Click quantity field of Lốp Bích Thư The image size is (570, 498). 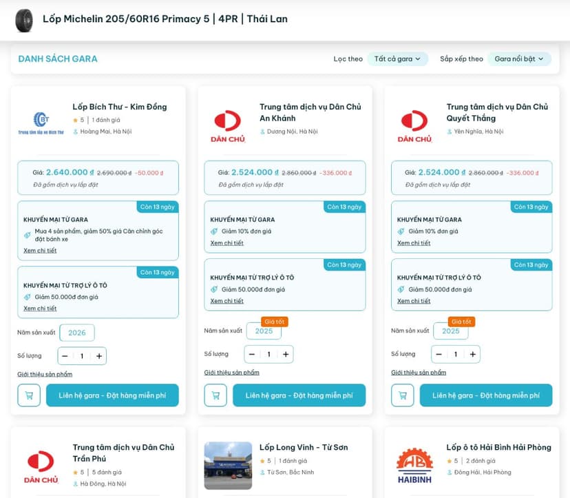point(82,356)
